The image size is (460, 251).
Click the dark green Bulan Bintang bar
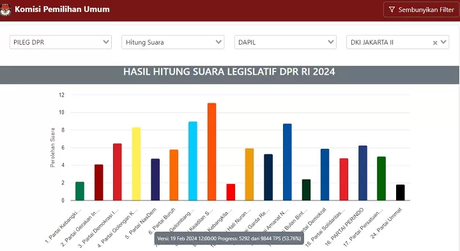pyautogui.click(x=306, y=190)
